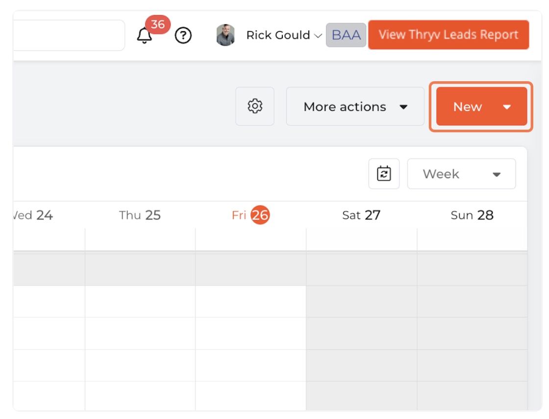Open the notifications bell icon
This screenshot has width=549, height=419.
(144, 35)
